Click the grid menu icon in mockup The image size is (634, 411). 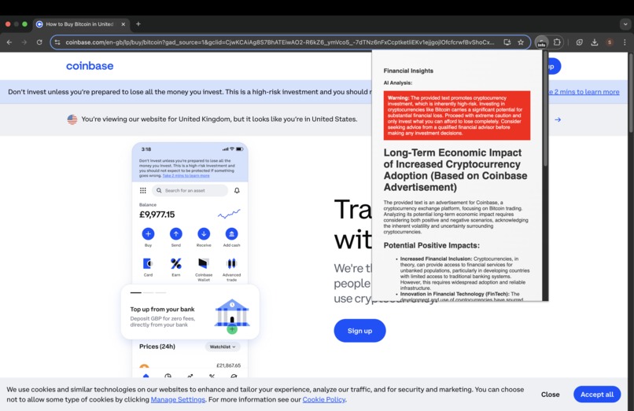pos(142,190)
